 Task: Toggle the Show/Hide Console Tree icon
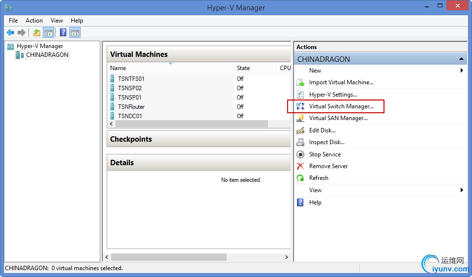pos(49,32)
